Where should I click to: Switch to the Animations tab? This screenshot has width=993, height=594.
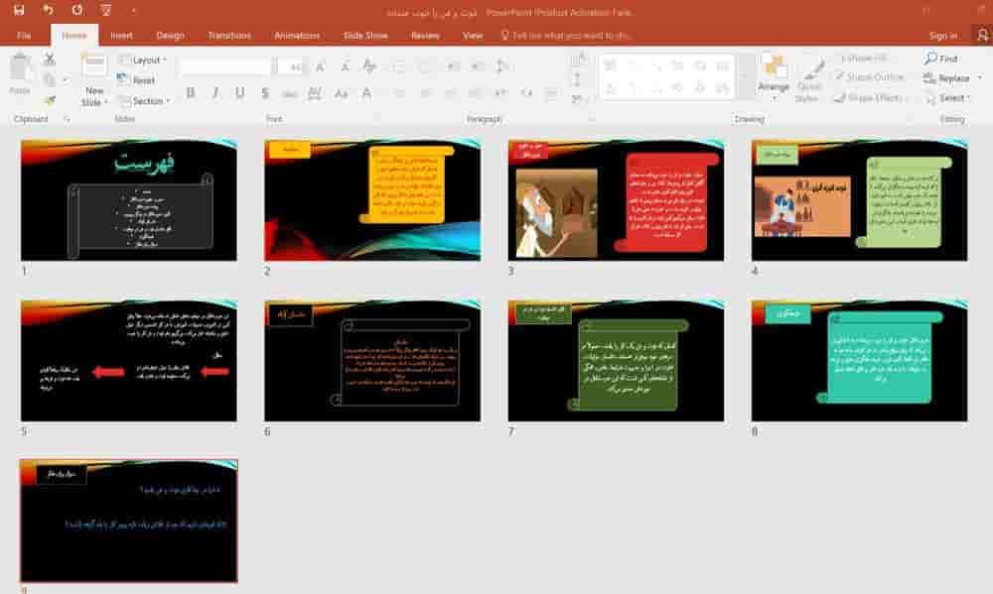click(297, 36)
